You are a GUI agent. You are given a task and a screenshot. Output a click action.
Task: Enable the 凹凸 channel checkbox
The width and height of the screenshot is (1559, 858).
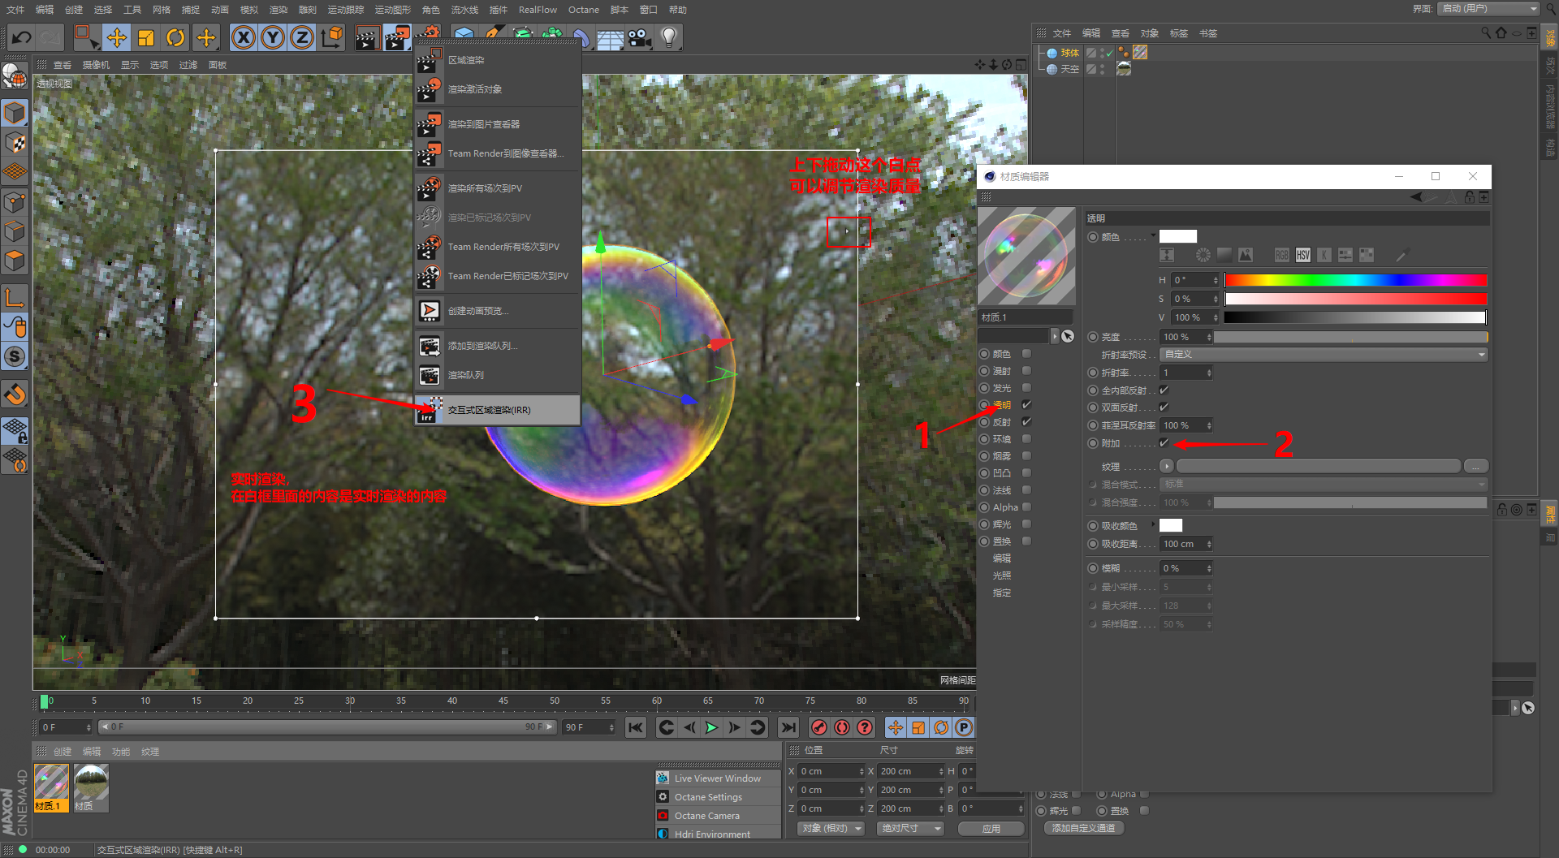point(1026,472)
